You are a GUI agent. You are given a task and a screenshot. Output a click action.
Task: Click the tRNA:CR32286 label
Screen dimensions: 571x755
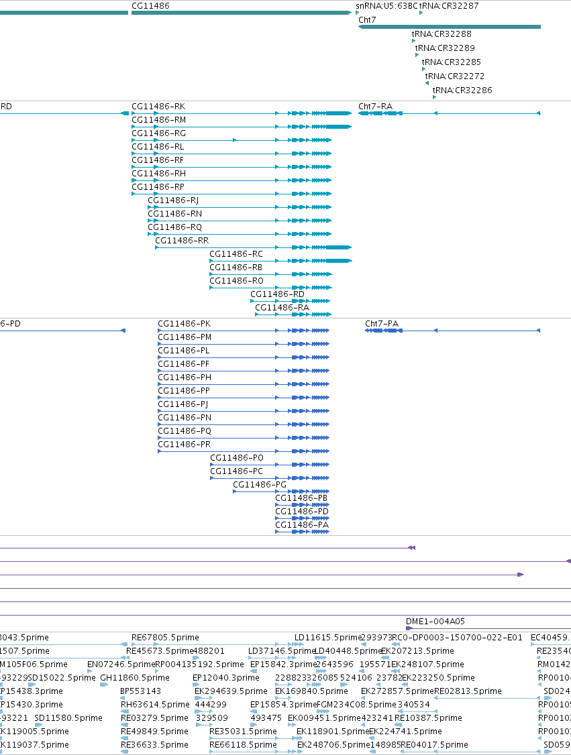pyautogui.click(x=462, y=90)
